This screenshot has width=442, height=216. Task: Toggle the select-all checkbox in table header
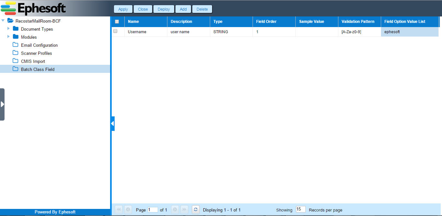(117, 22)
